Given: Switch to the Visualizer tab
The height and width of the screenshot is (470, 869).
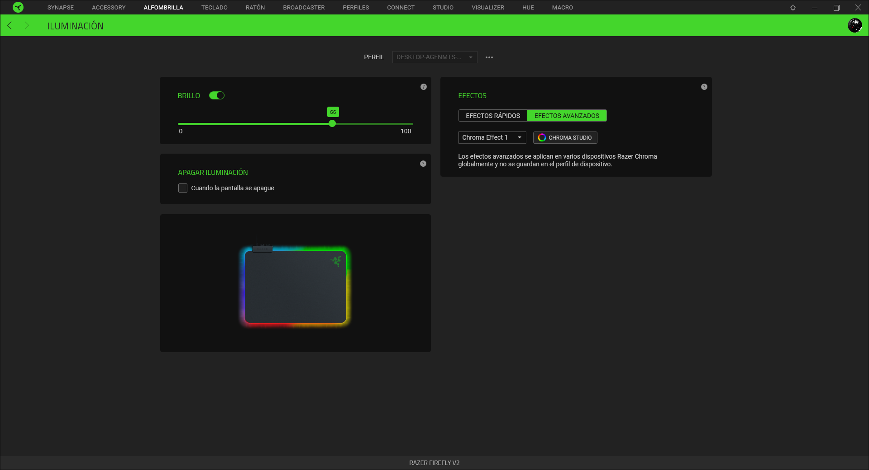Looking at the screenshot, I should pos(488,8).
